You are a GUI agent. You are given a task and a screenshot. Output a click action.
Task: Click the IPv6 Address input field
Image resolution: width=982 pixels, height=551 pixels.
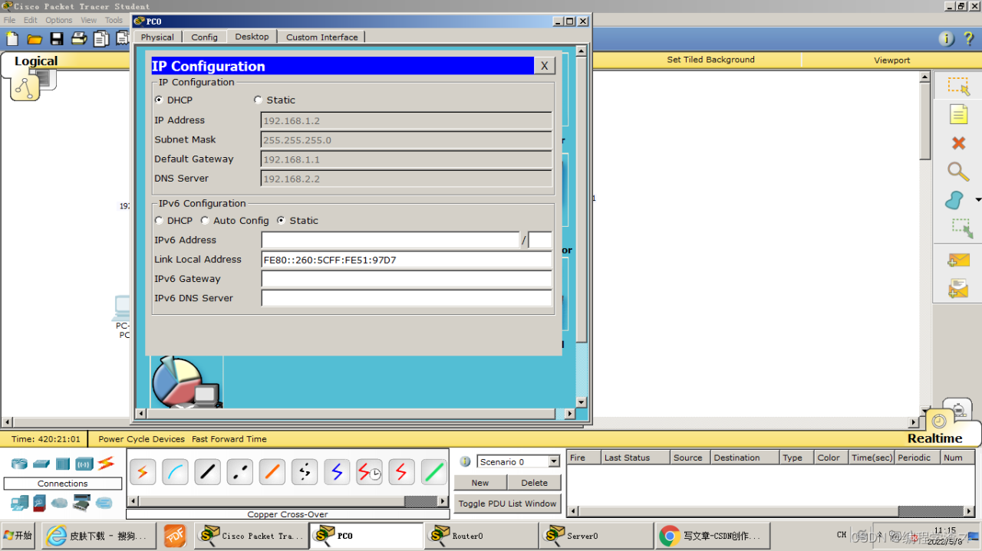[390, 240]
